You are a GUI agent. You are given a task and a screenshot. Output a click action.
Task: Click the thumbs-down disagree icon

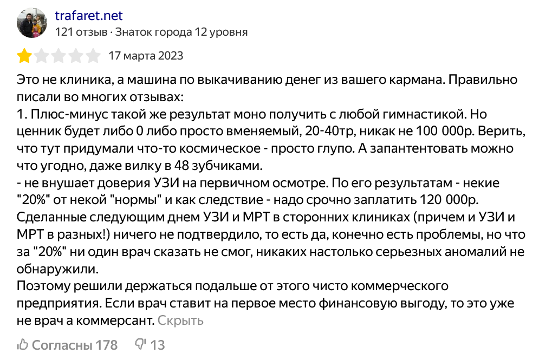(141, 344)
